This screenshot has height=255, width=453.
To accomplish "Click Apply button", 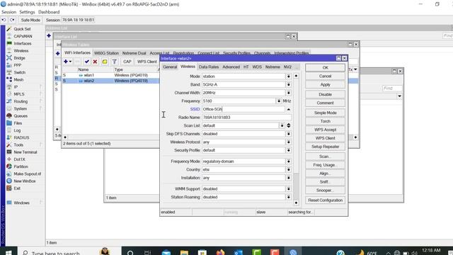I will click(x=326, y=84).
